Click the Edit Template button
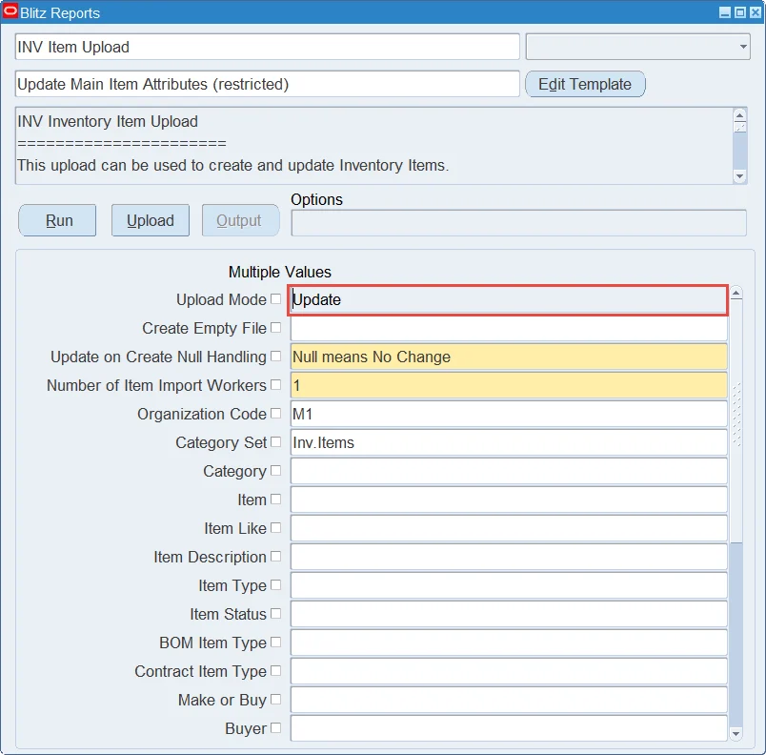The image size is (766, 755). (585, 84)
